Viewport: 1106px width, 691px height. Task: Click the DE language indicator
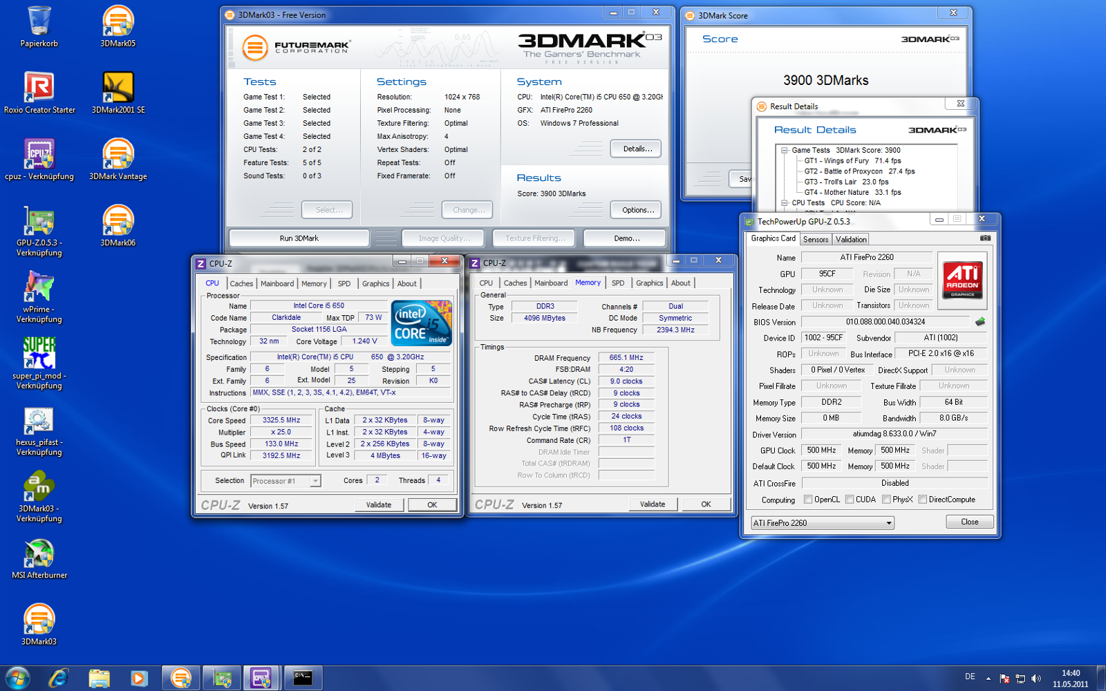[970, 676]
